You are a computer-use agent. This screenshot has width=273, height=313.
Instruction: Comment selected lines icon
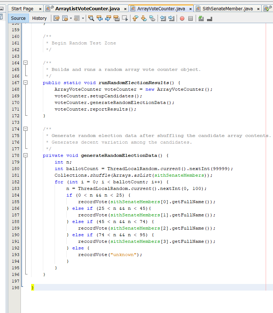tap(201, 18)
